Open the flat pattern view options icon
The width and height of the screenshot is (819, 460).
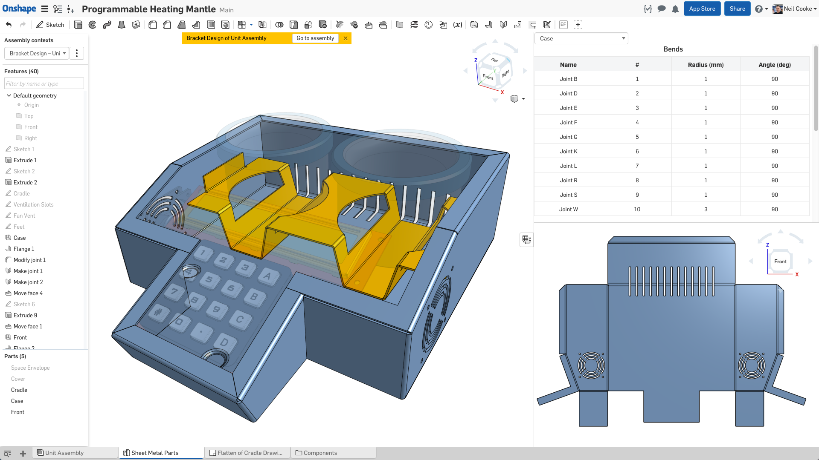click(526, 240)
